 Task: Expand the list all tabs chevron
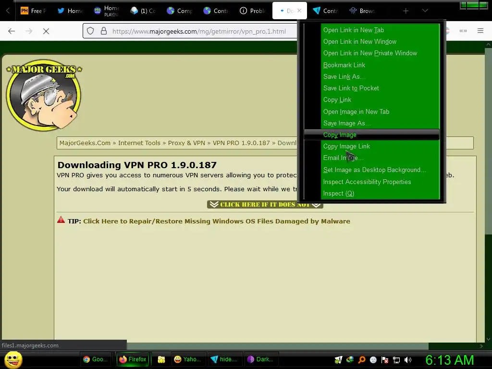click(x=425, y=11)
